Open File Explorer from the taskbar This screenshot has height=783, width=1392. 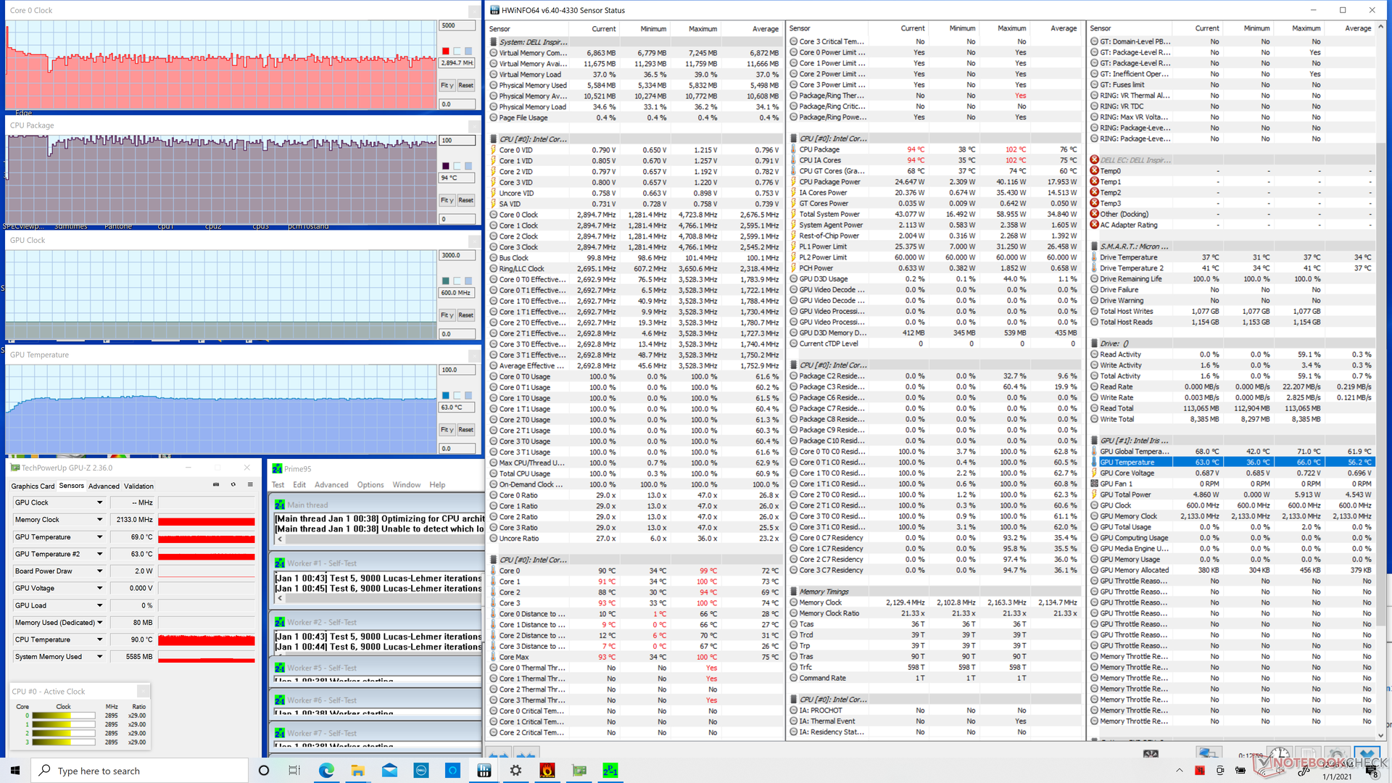357,771
